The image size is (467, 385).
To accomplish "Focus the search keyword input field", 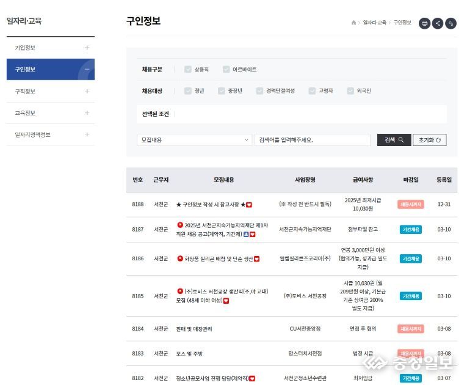I will (313, 140).
